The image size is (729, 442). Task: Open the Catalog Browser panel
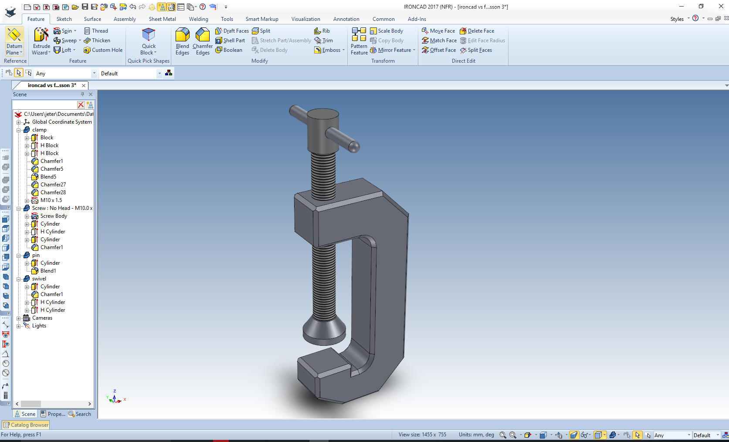coord(26,425)
